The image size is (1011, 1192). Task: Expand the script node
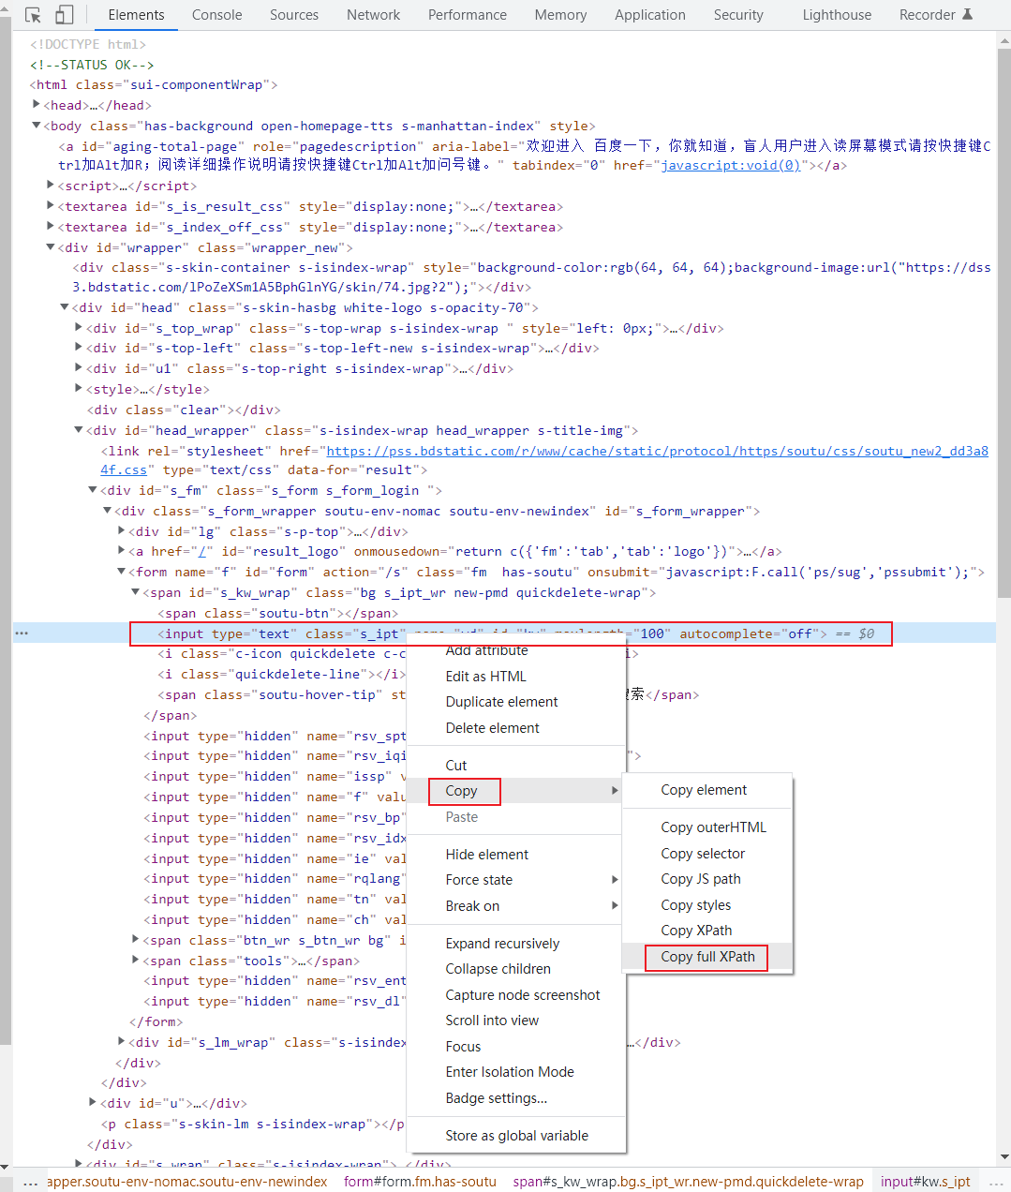[x=51, y=186]
